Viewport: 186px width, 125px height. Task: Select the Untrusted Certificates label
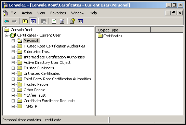(42, 73)
